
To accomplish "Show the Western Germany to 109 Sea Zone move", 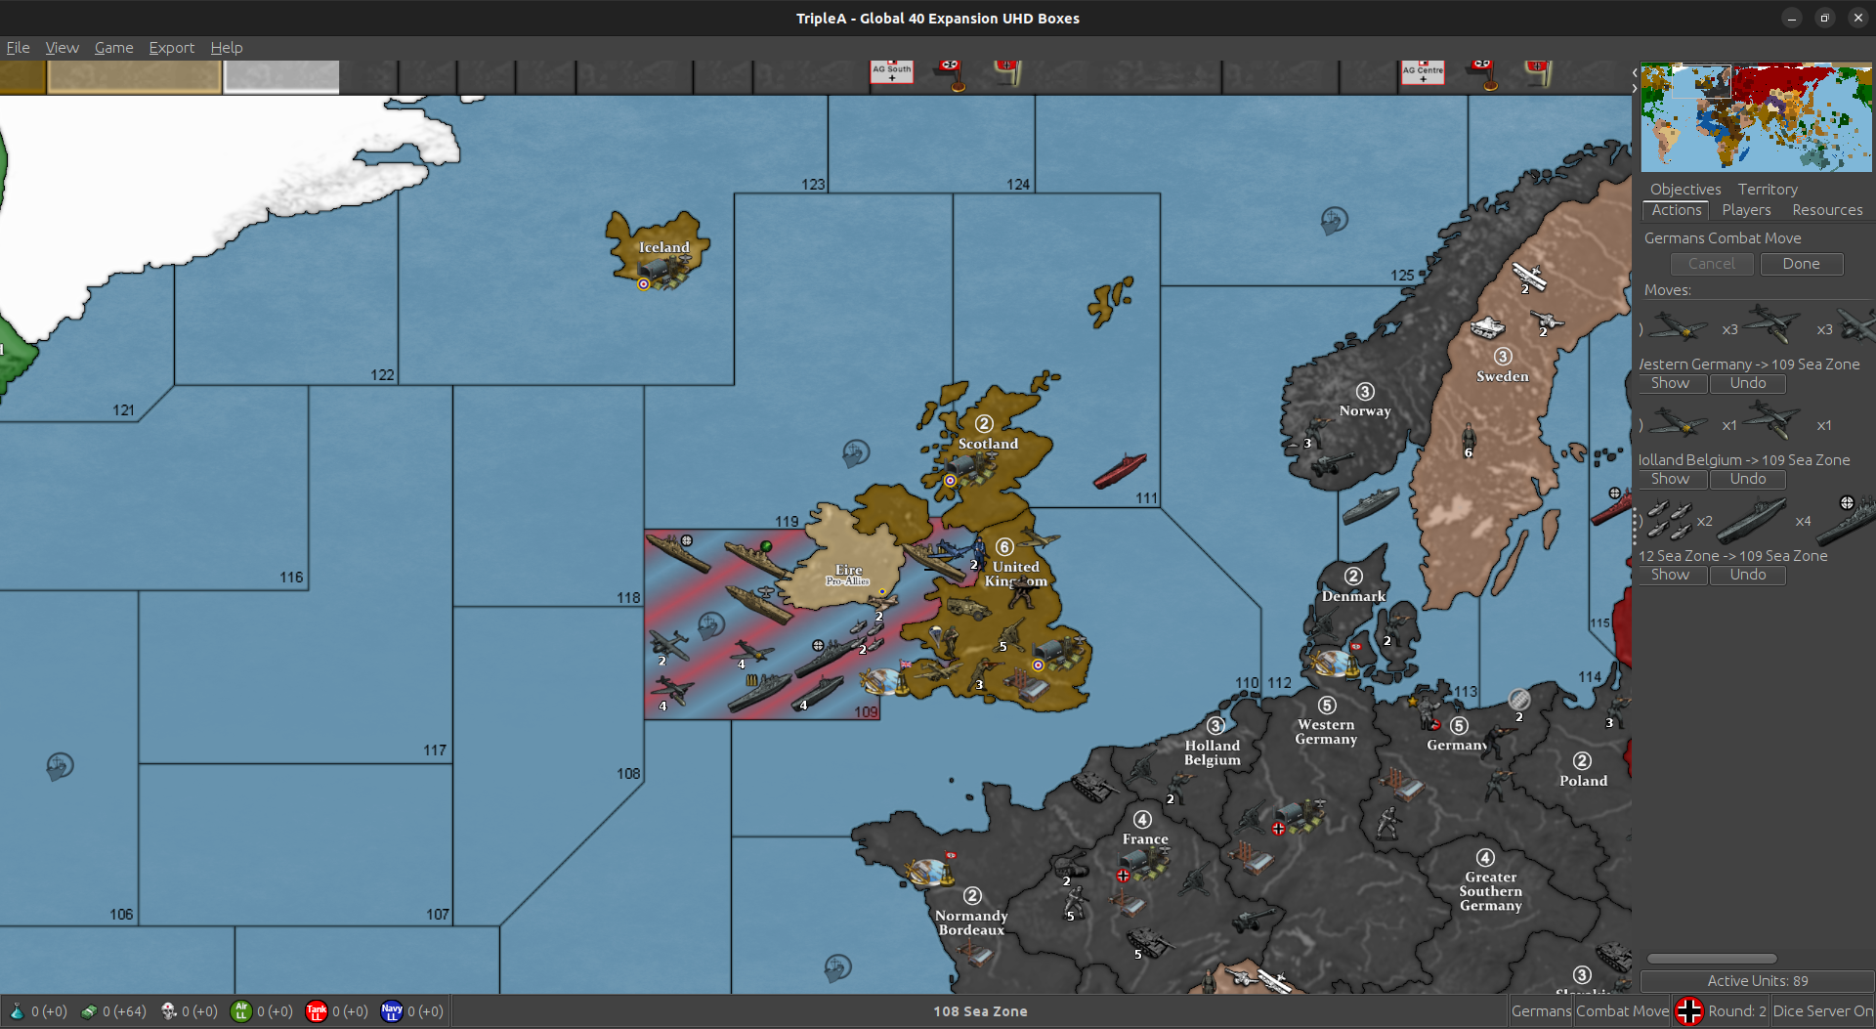I will (1670, 383).
